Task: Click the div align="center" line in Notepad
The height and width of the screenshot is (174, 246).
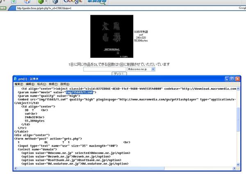Action: (x=32, y=135)
